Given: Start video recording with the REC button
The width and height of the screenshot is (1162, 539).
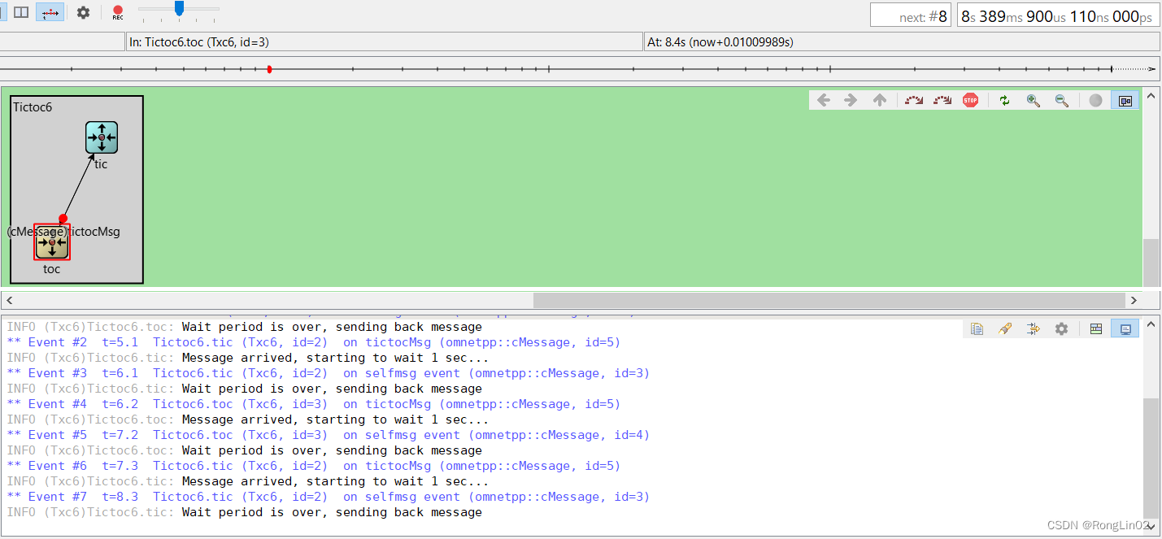Looking at the screenshot, I should 118,12.
